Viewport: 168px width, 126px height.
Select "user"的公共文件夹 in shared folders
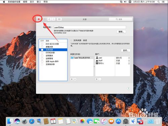click(x=82, y=58)
